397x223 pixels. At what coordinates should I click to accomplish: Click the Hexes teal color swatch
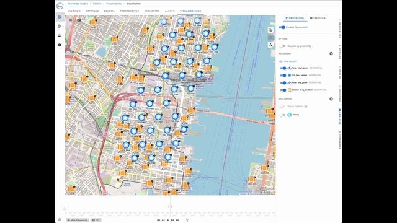(x=290, y=115)
